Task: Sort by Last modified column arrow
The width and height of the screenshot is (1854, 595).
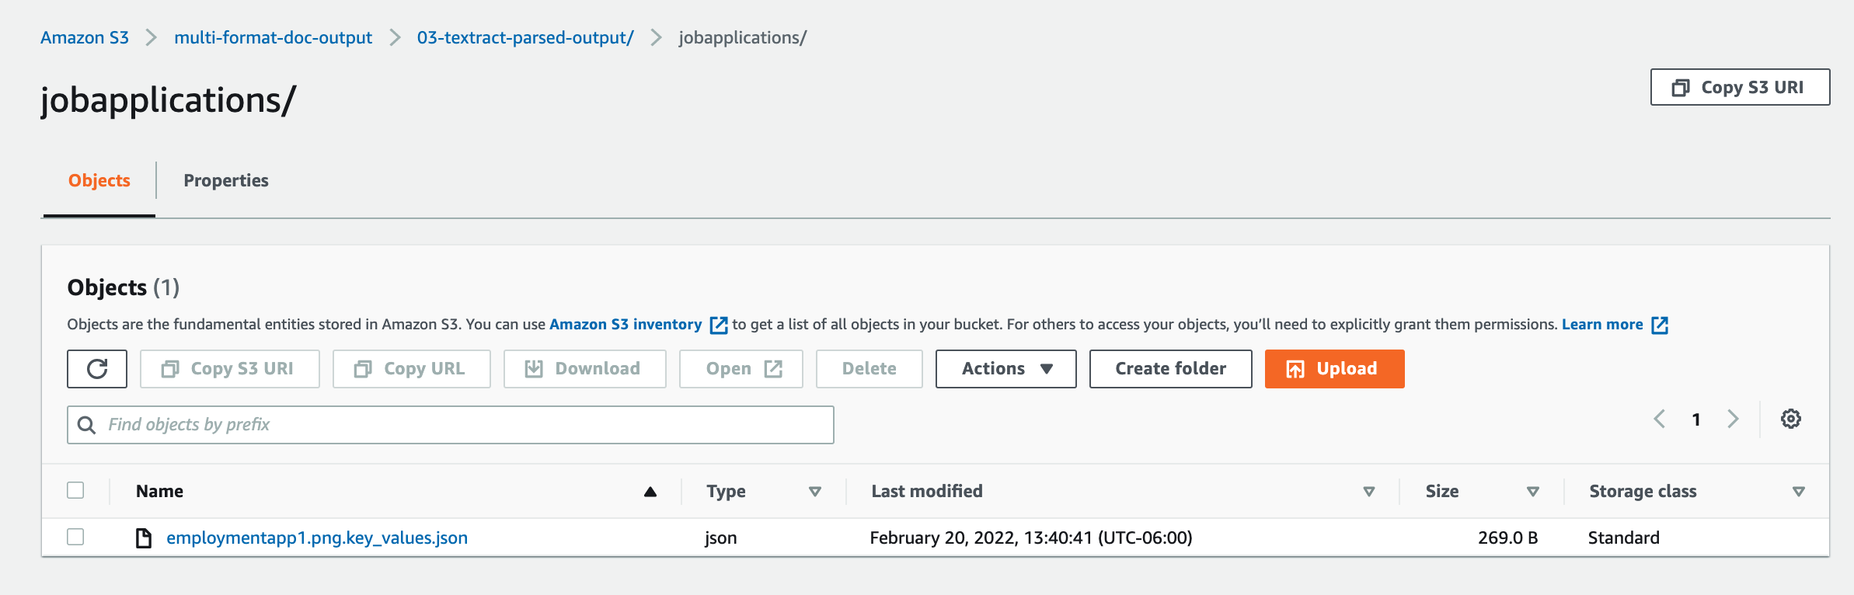Action: point(1368,492)
